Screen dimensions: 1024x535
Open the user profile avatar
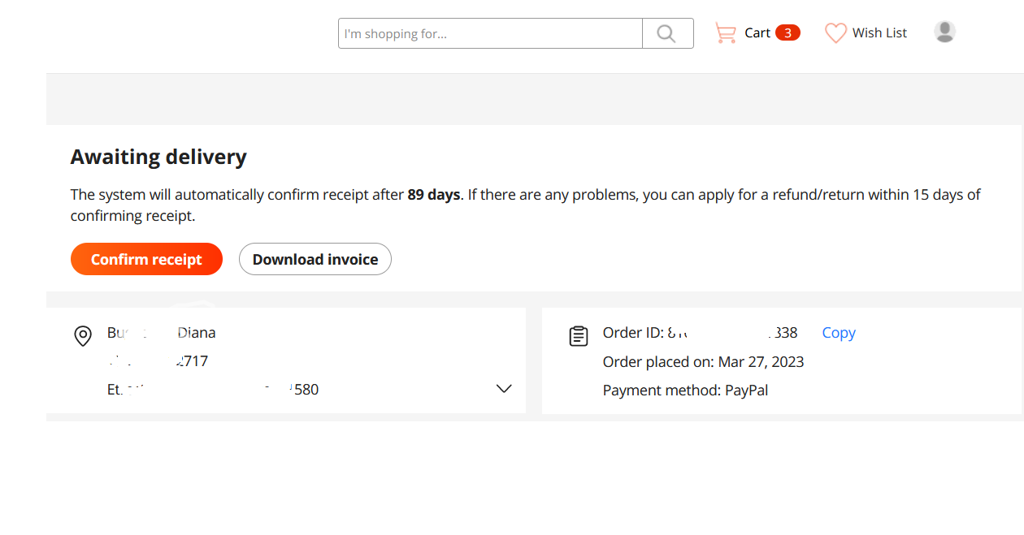tap(944, 32)
